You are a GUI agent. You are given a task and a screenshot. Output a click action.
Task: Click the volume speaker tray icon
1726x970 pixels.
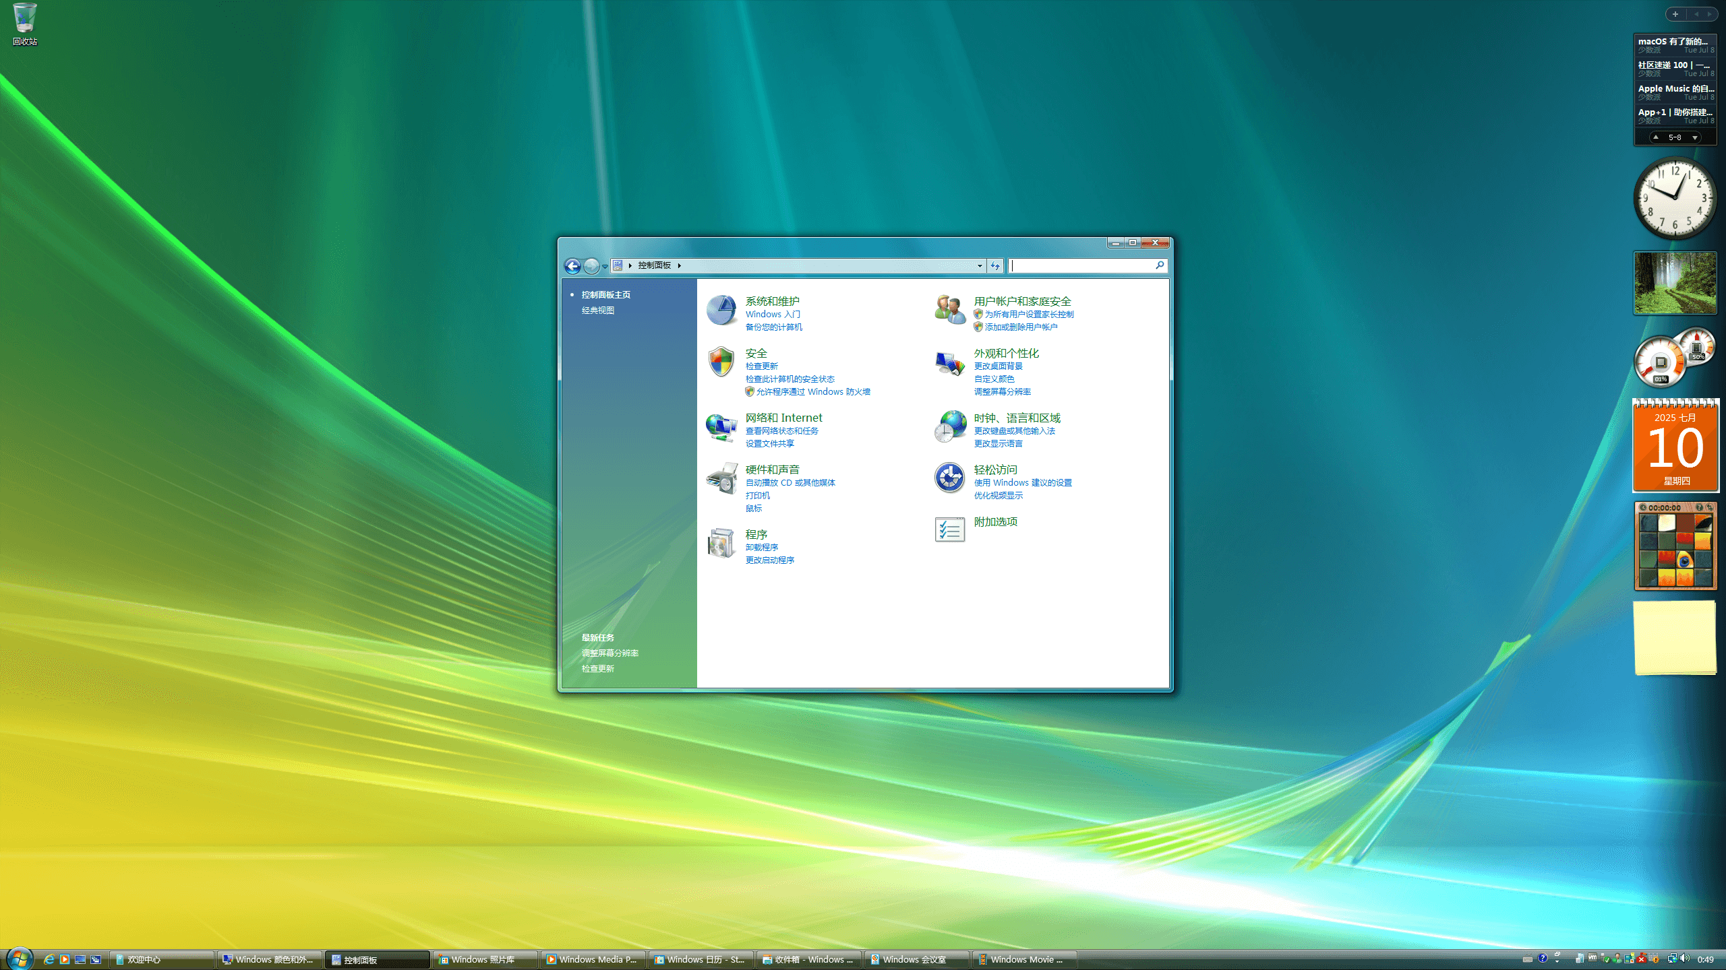(1685, 959)
